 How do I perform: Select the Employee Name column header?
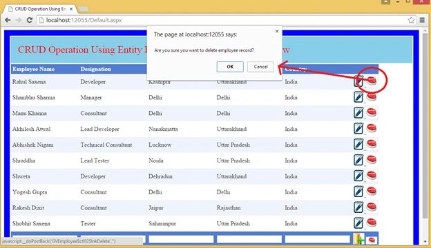(x=33, y=69)
